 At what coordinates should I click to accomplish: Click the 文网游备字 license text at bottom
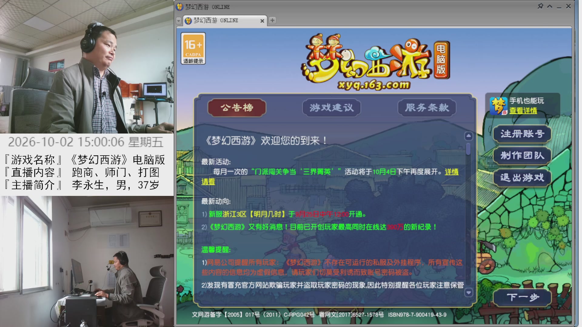(x=319, y=315)
